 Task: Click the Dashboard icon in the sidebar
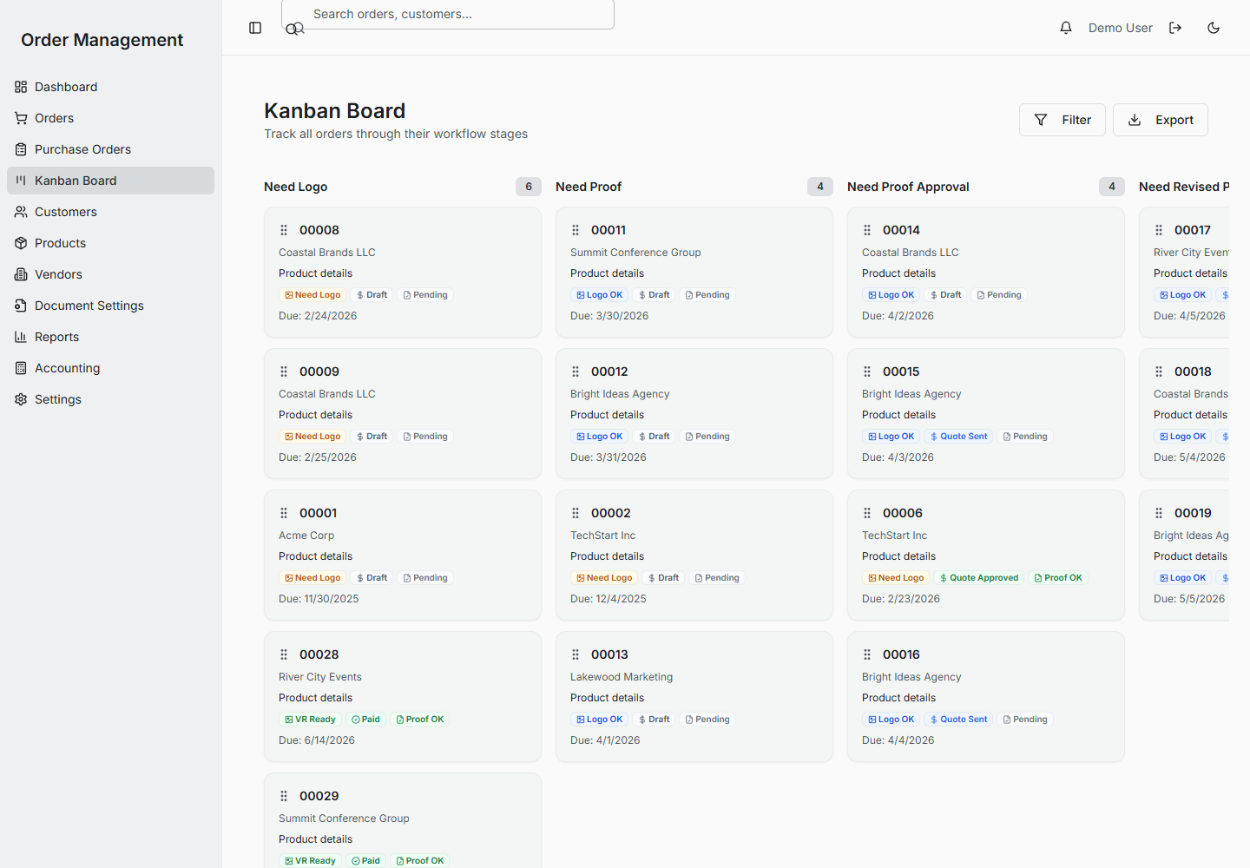click(21, 87)
